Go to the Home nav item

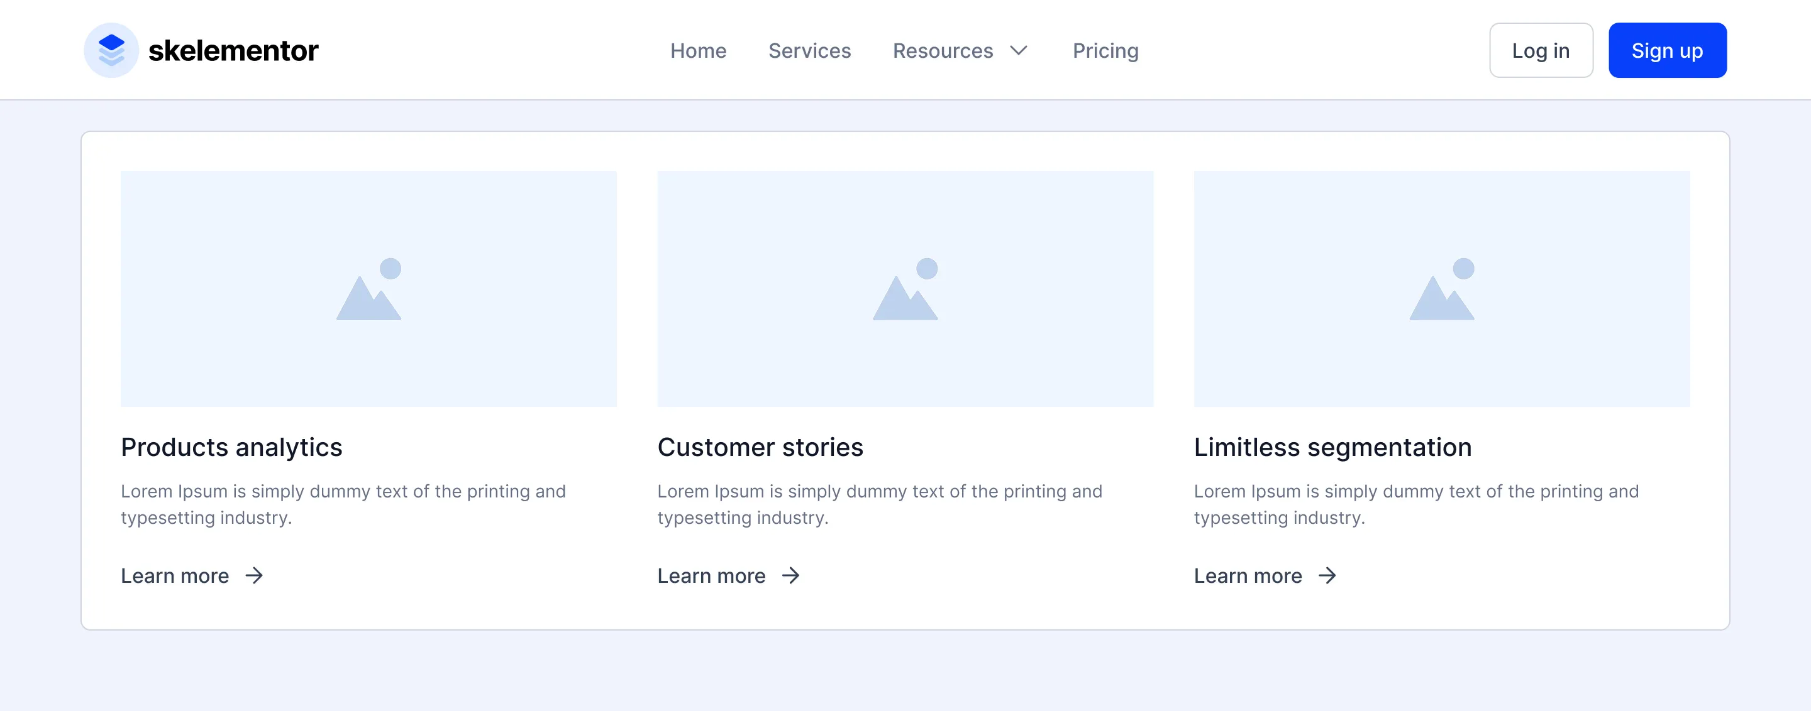click(x=698, y=50)
